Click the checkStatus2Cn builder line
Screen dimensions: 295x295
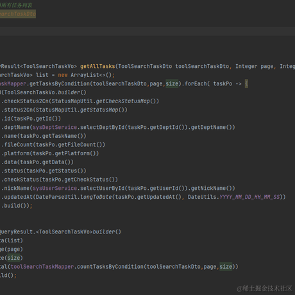(x=80, y=101)
